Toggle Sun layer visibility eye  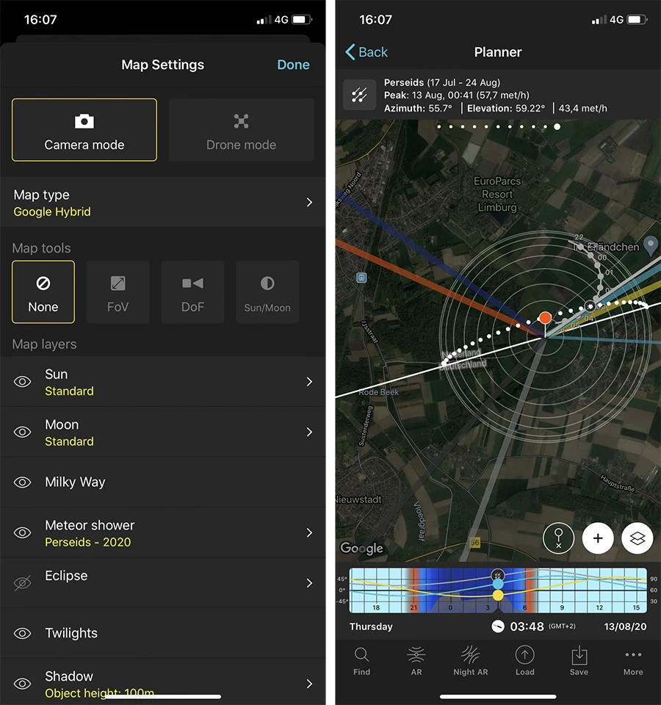[23, 382]
